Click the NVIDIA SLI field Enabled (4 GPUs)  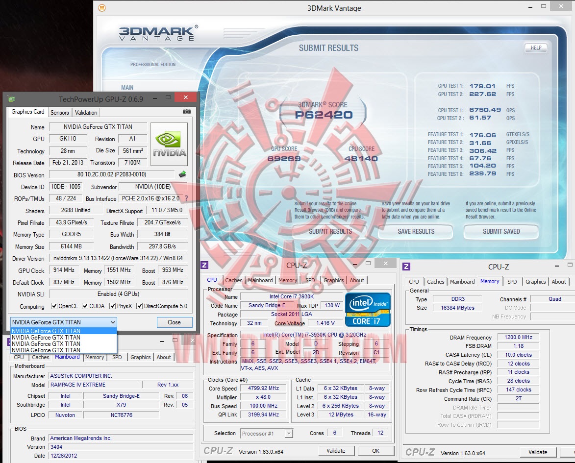(x=119, y=294)
